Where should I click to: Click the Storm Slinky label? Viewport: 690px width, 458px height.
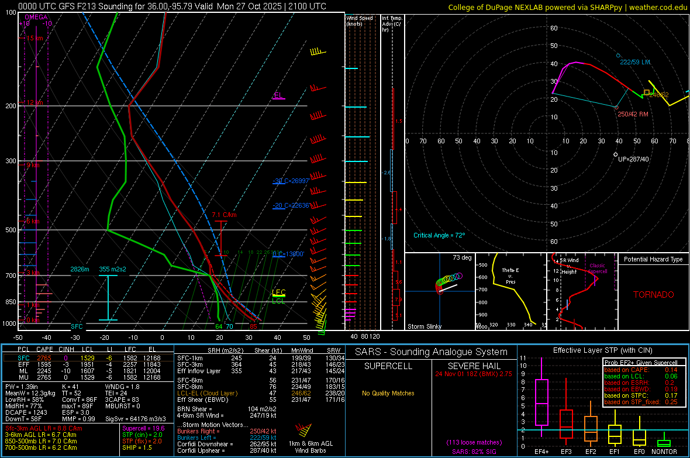(424, 326)
